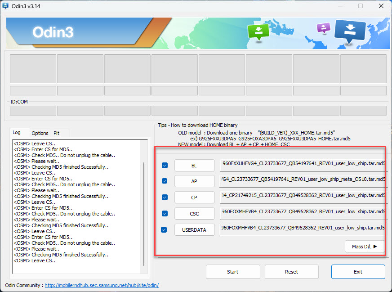Uncheck the BL file checkbox
392x292 pixels.
[165, 166]
